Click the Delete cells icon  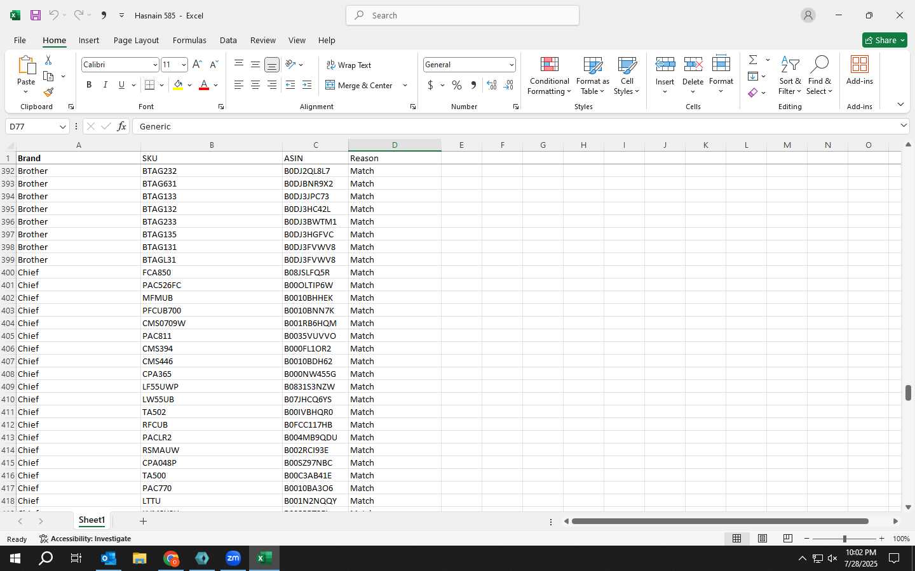click(693, 64)
